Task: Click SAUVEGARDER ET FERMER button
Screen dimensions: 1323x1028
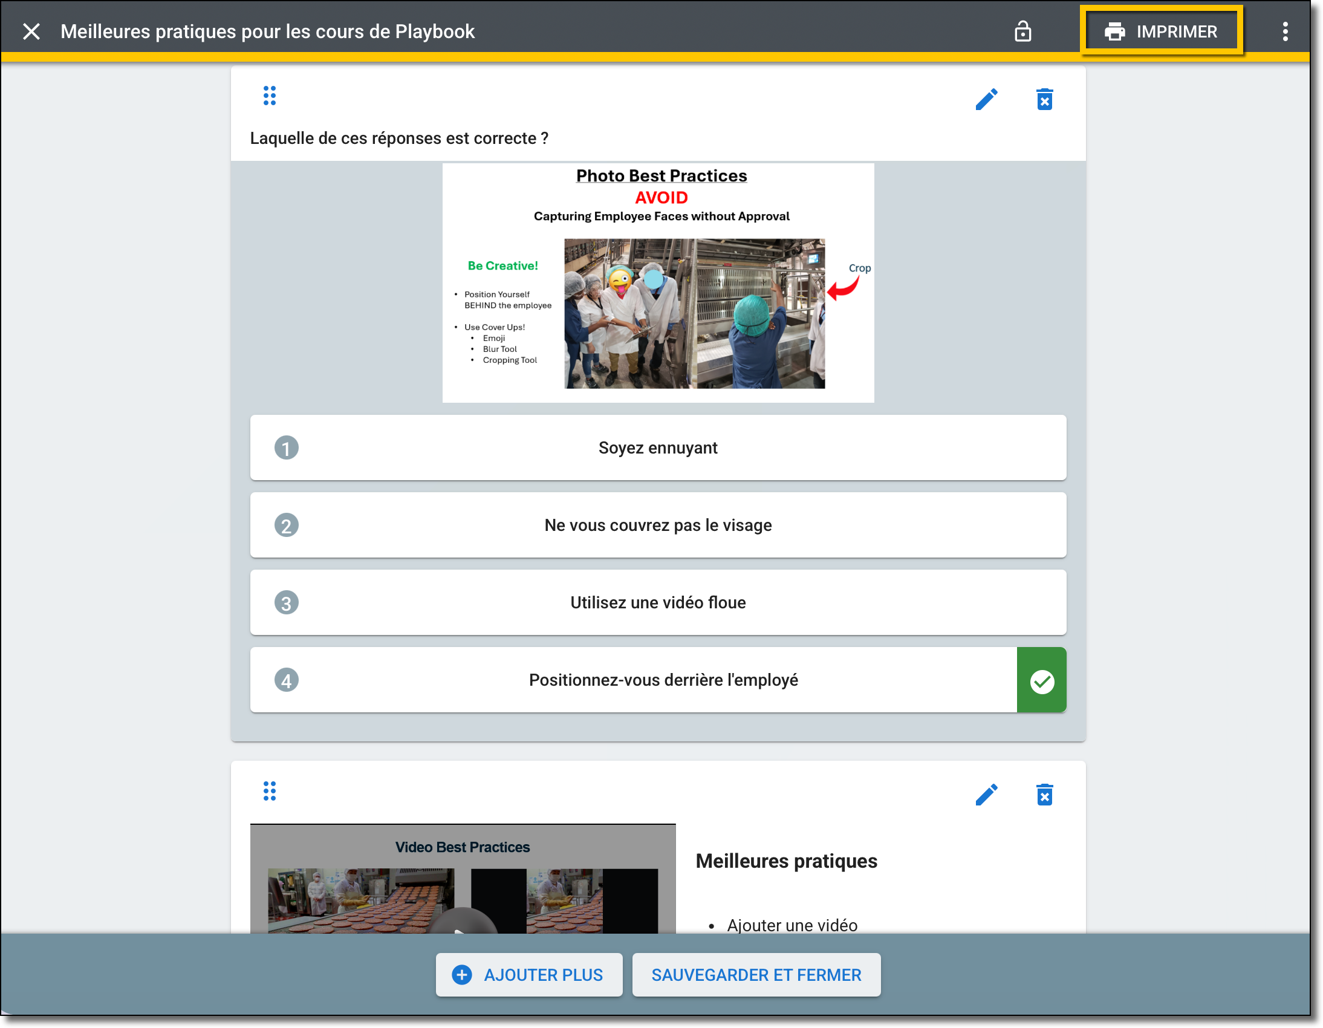Action: click(x=756, y=975)
